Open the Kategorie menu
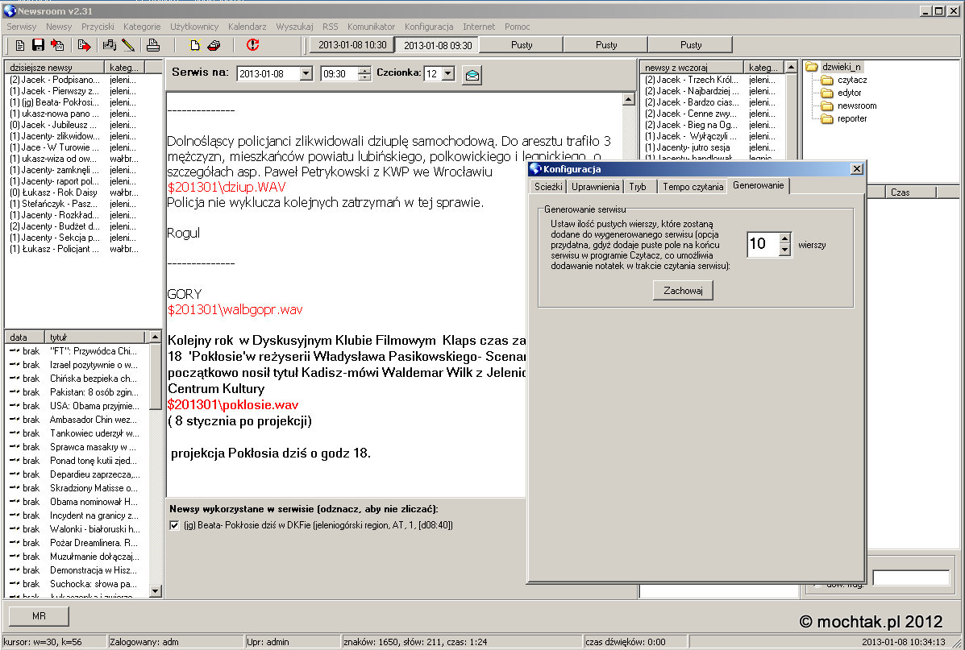 pos(142,27)
